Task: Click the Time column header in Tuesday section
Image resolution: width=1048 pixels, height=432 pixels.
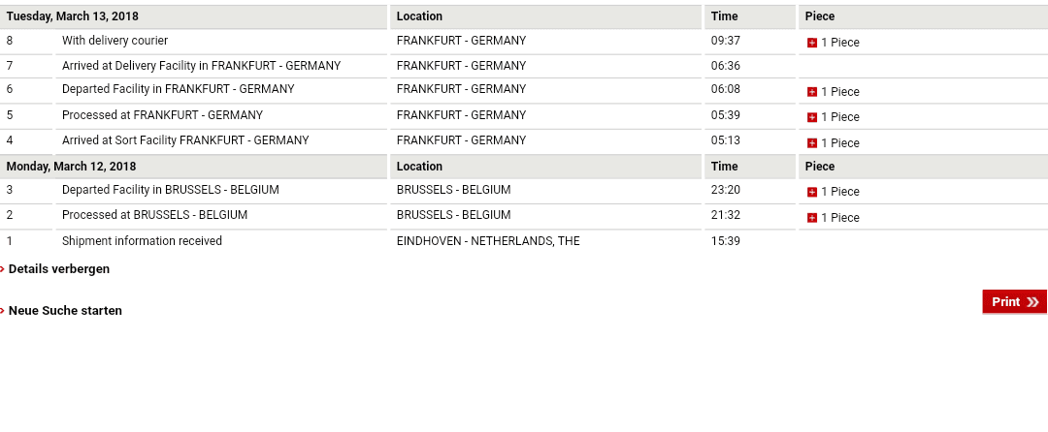Action: (x=725, y=16)
